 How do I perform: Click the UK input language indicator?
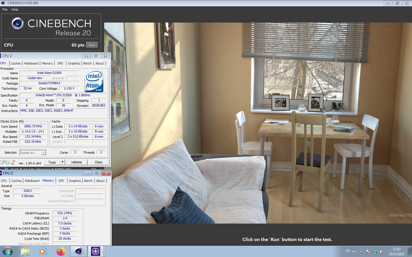[x=348, y=251]
